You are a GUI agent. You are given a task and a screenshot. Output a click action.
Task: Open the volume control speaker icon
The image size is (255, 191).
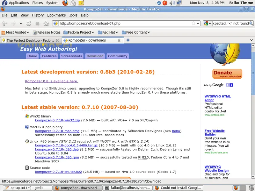tap(172, 3)
